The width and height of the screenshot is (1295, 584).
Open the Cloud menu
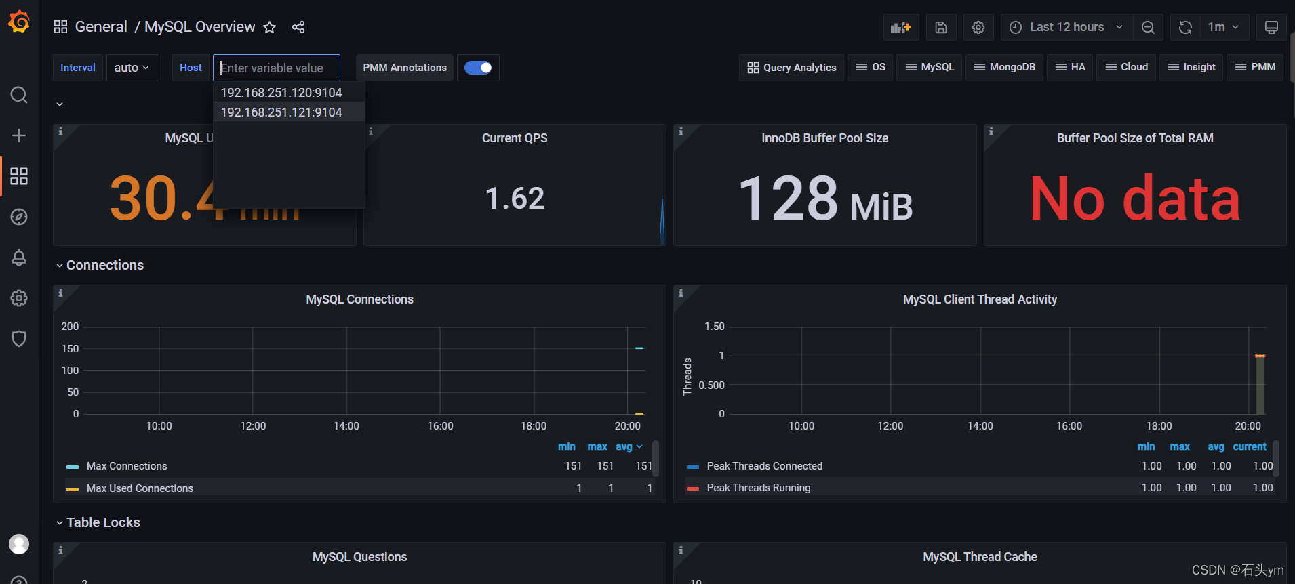point(1126,67)
